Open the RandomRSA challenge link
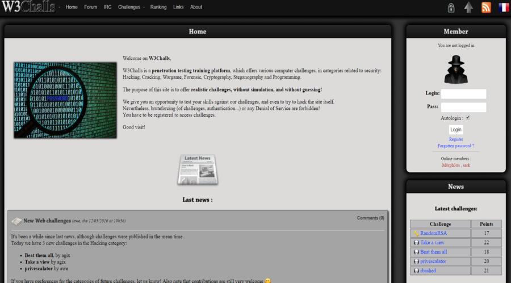The width and height of the screenshot is (511, 283). 433,233
